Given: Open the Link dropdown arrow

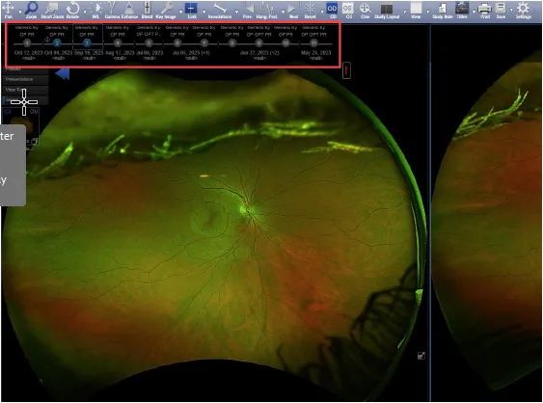Looking at the screenshot, I should (204, 13).
